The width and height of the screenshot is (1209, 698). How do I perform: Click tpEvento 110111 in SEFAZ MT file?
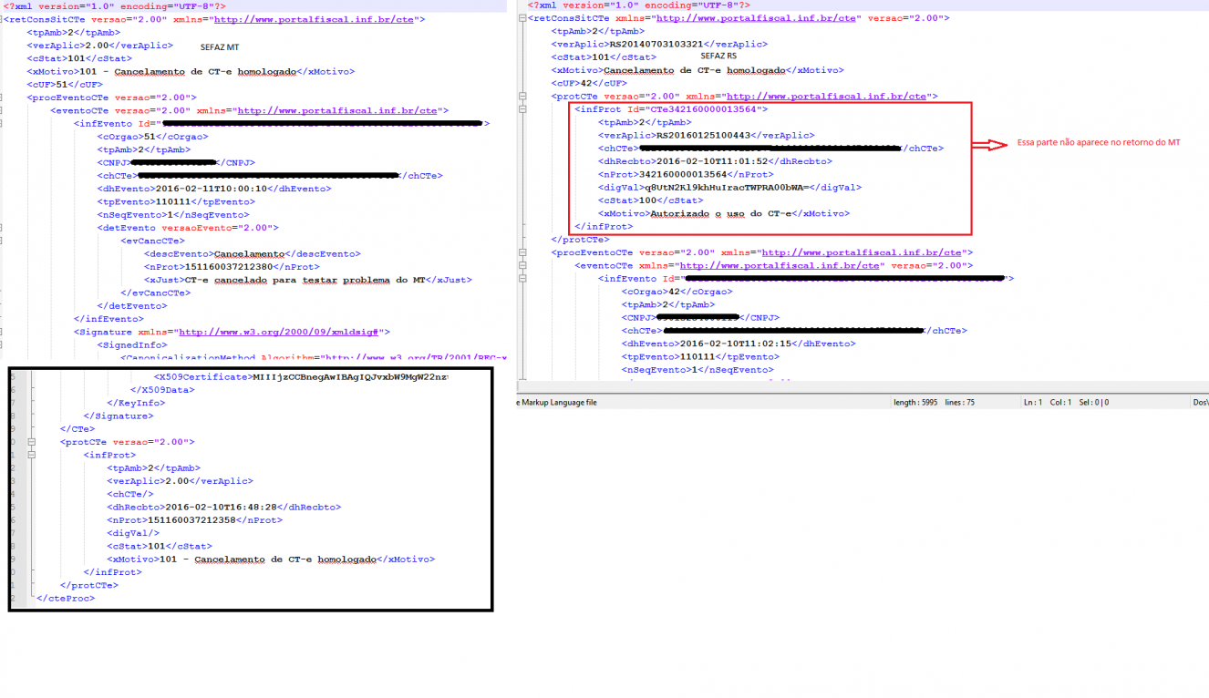(173, 201)
